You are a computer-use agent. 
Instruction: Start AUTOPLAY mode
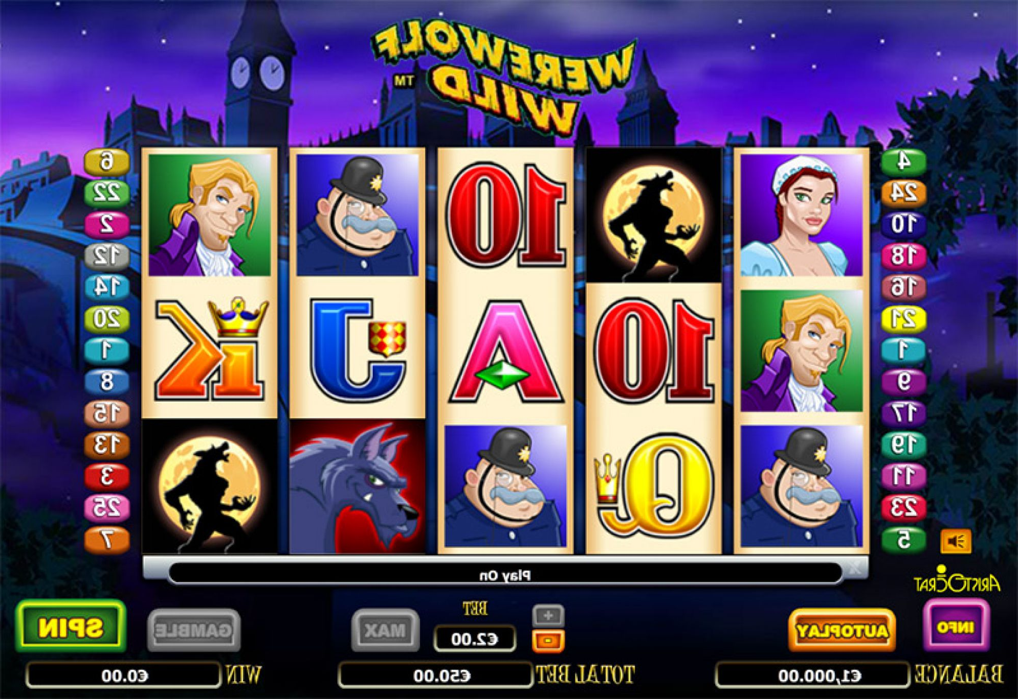[842, 631]
